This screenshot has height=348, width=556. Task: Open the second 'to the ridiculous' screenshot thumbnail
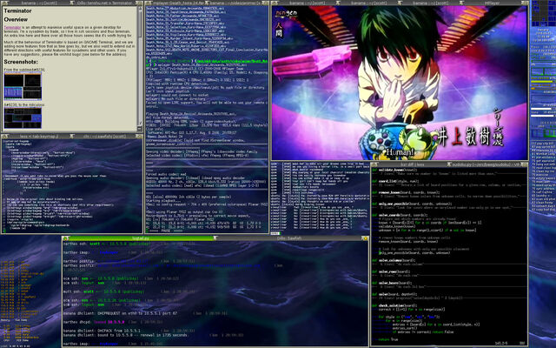click(23, 118)
